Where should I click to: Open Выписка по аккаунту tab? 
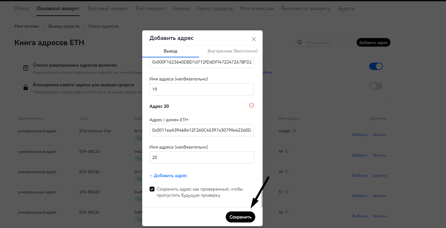pos(306,8)
